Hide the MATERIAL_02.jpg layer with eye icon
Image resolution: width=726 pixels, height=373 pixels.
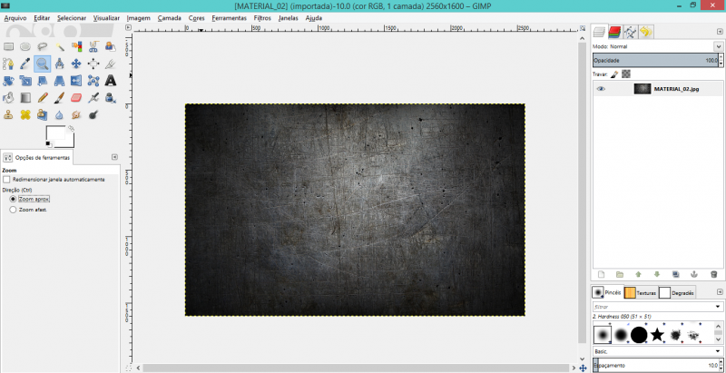[x=601, y=89]
